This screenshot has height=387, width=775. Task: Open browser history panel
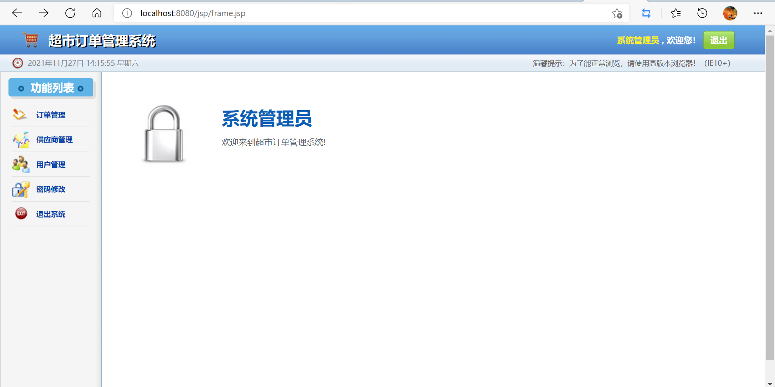tap(702, 13)
